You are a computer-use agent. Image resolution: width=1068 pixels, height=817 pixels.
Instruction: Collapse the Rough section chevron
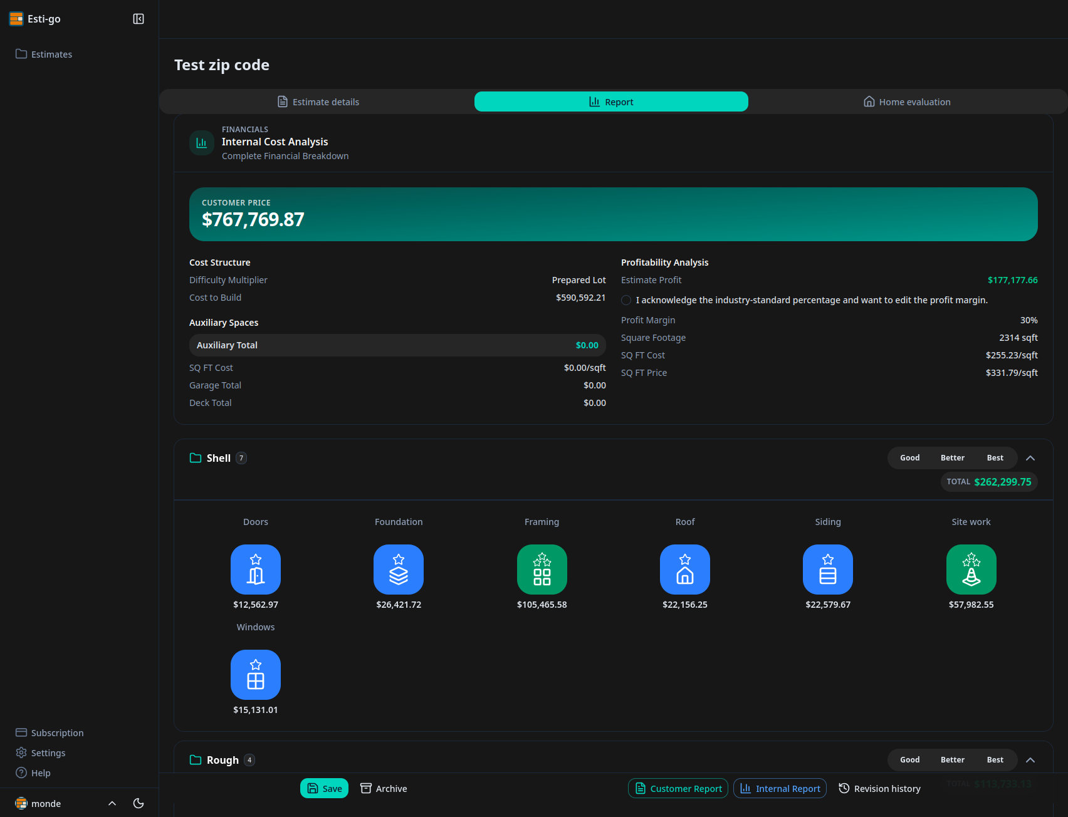[1030, 760]
